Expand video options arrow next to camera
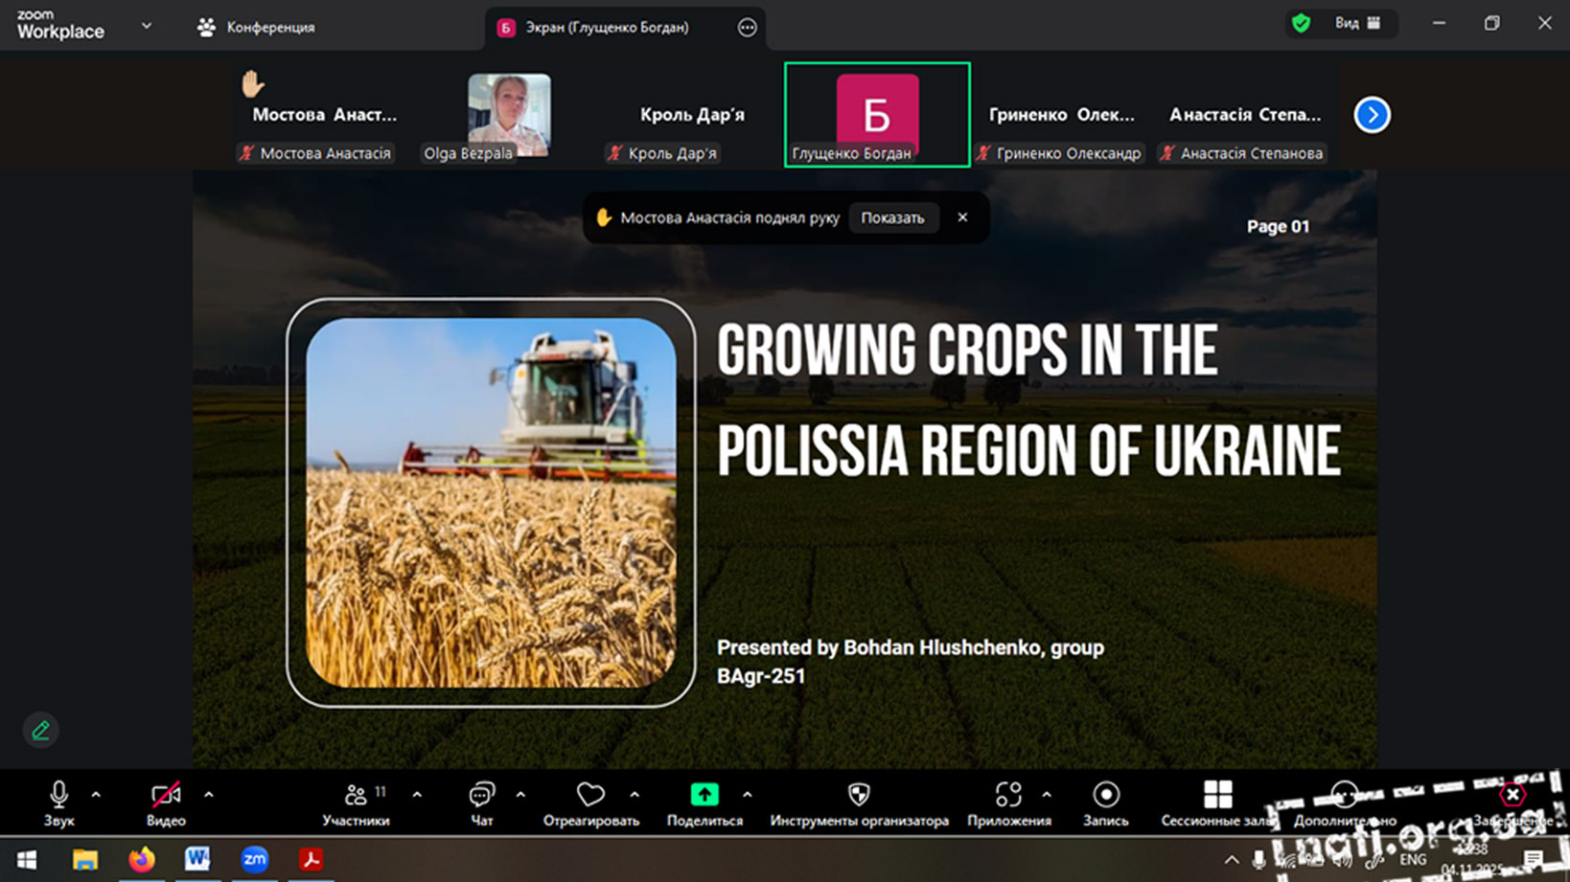1570x882 pixels. pyautogui.click(x=209, y=795)
